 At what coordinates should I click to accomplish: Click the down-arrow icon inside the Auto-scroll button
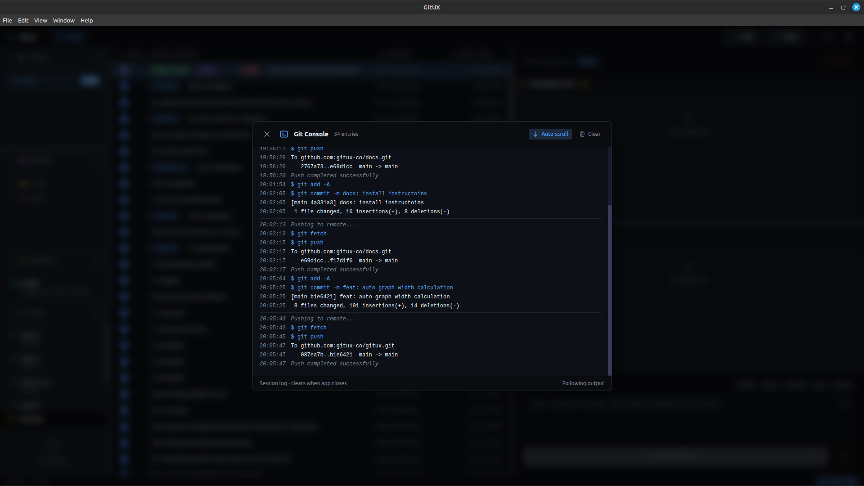pos(535,134)
